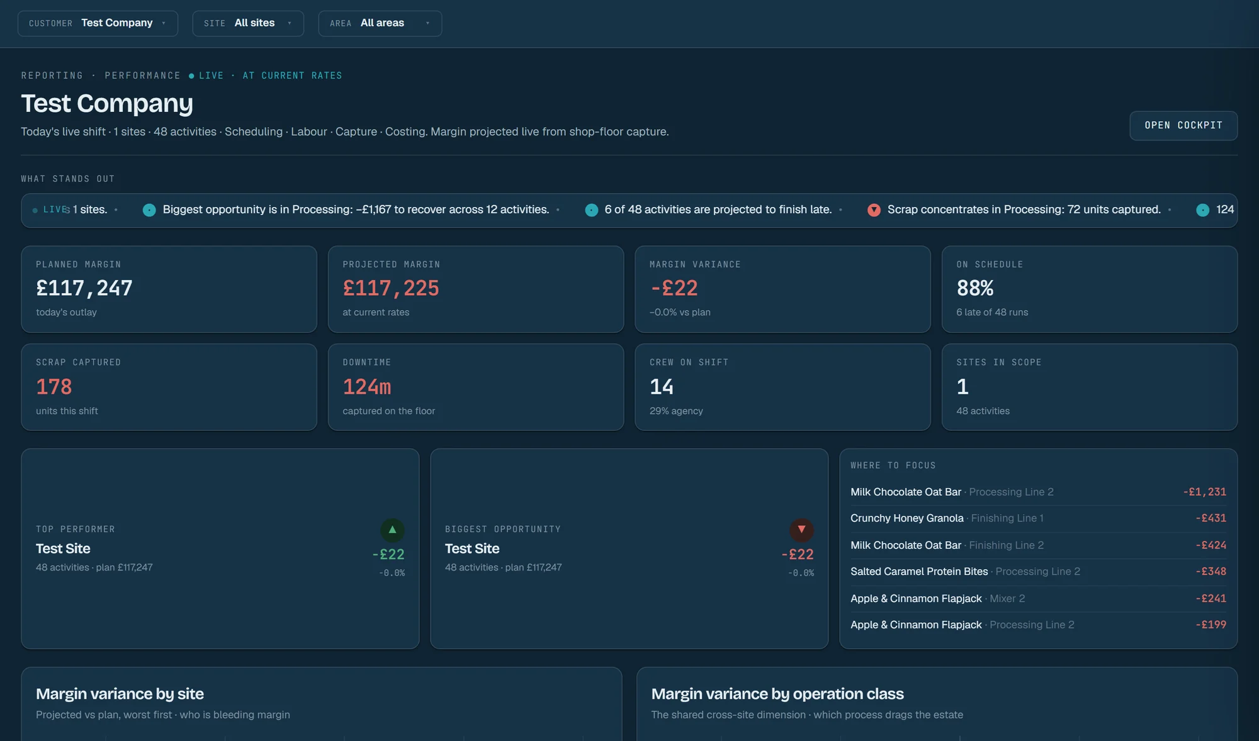The height and width of the screenshot is (741, 1259).
Task: Open Milk Chocolate Oat Bar Processing Line 2 row
Action: pyautogui.click(x=1038, y=492)
